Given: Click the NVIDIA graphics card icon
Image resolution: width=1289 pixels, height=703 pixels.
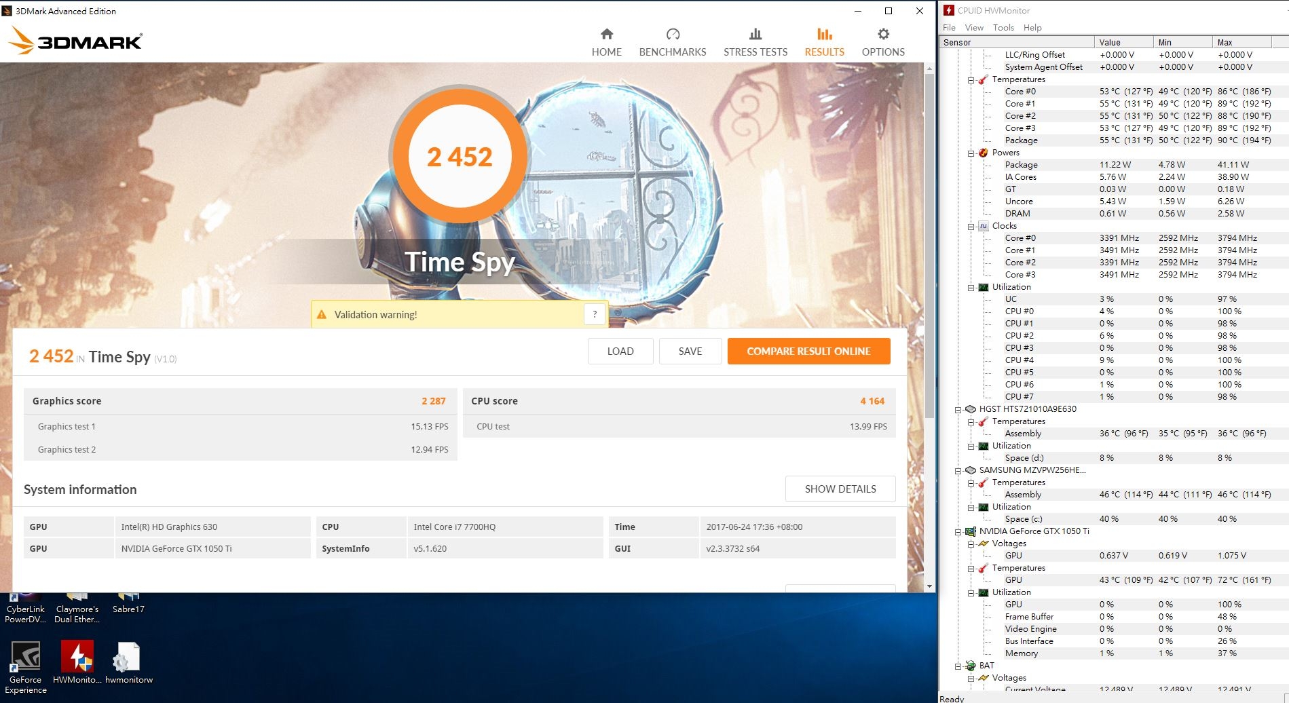Looking at the screenshot, I should 971,531.
